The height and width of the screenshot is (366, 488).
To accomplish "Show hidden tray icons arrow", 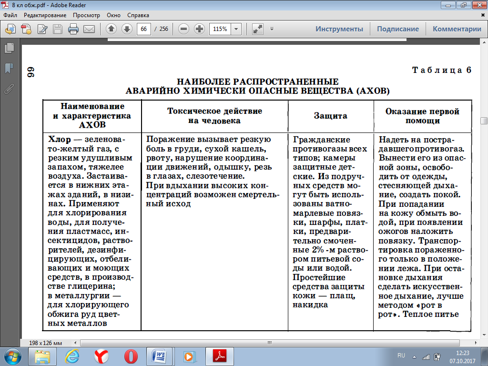I will [x=414, y=357].
